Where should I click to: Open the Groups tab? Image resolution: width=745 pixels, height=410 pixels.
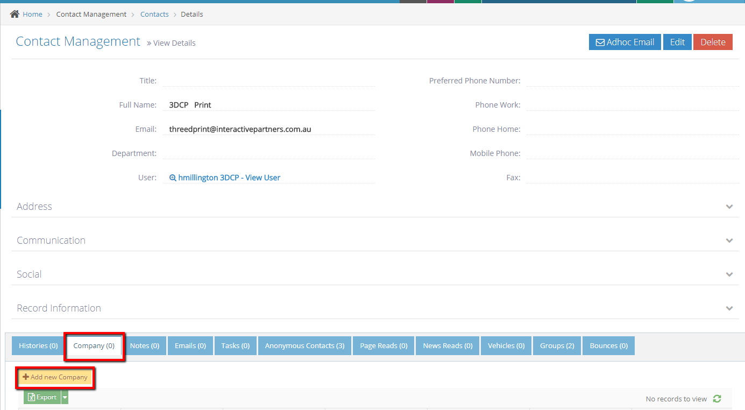pos(557,345)
